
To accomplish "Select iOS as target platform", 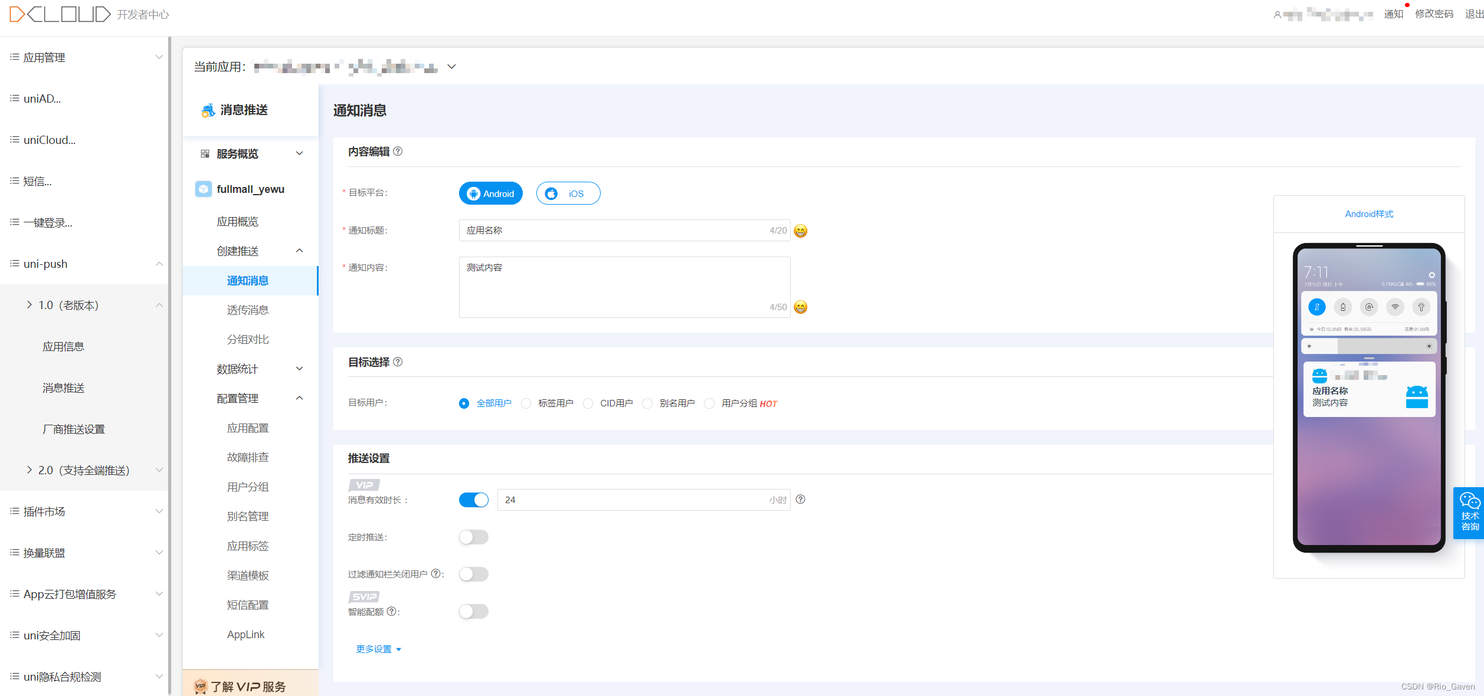I will coord(568,193).
